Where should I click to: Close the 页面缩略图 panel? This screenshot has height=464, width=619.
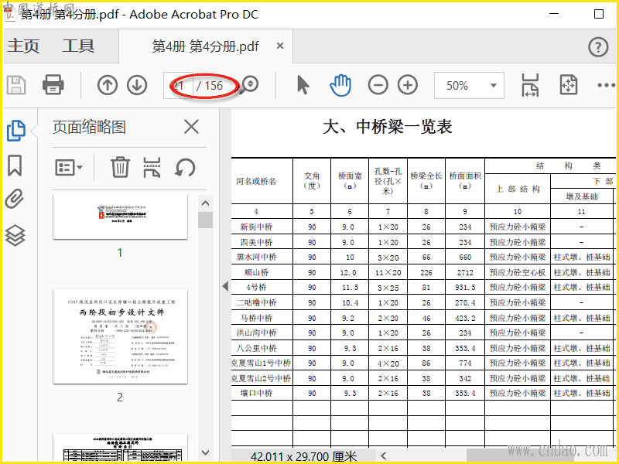[x=191, y=128]
